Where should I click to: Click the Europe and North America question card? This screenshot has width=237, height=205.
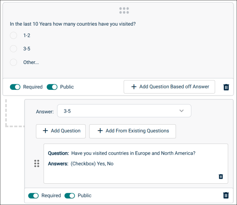(x=136, y=164)
